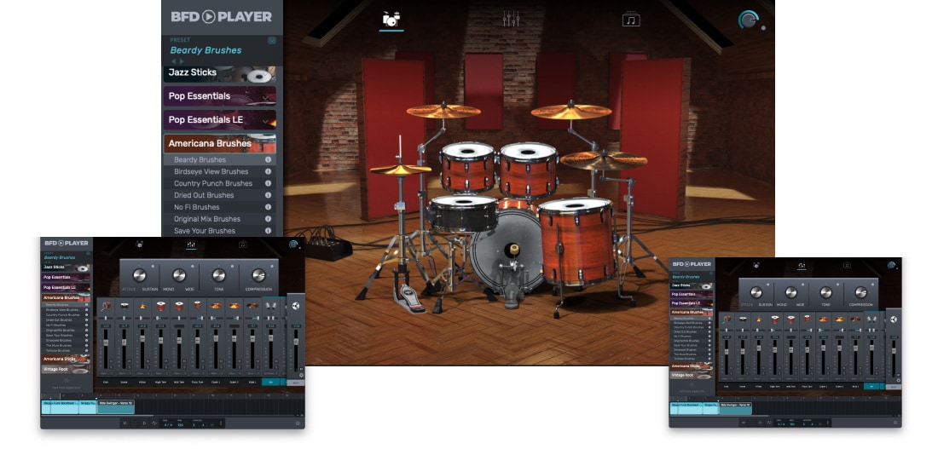
Task: Collapse Americana Brushes pack in main window
Action: pos(219,143)
